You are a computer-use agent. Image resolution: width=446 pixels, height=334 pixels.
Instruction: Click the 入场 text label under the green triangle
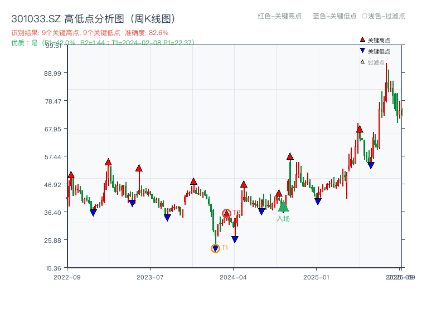pyautogui.click(x=283, y=218)
